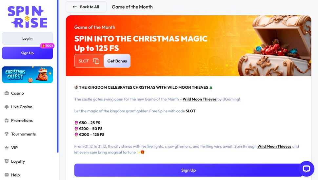This screenshot has height=180, width=318.
Task: Open the live chat bubble icon
Action: [x=306, y=169]
